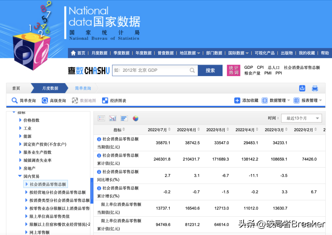The image size is (332, 235).
Task: Expand the 国际数据 menu arrow
Action: (x=248, y=53)
